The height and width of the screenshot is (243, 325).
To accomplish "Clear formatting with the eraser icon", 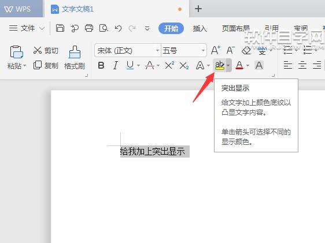I will pyautogui.click(x=246, y=50).
